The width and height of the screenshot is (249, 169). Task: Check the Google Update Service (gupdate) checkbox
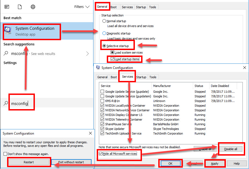click(x=102, y=92)
